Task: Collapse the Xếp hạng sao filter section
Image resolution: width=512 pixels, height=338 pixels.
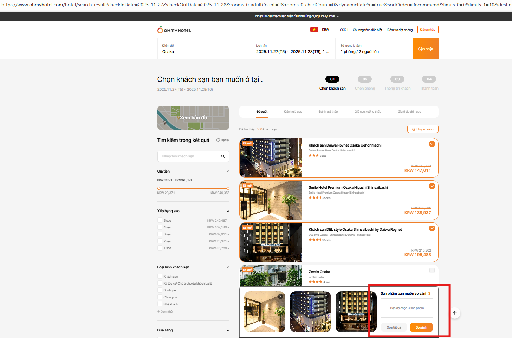Action: [228, 211]
